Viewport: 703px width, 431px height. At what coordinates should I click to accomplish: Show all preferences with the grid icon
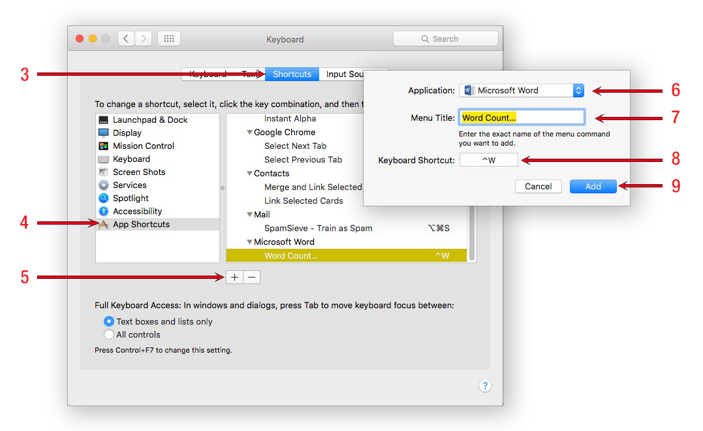(x=169, y=39)
